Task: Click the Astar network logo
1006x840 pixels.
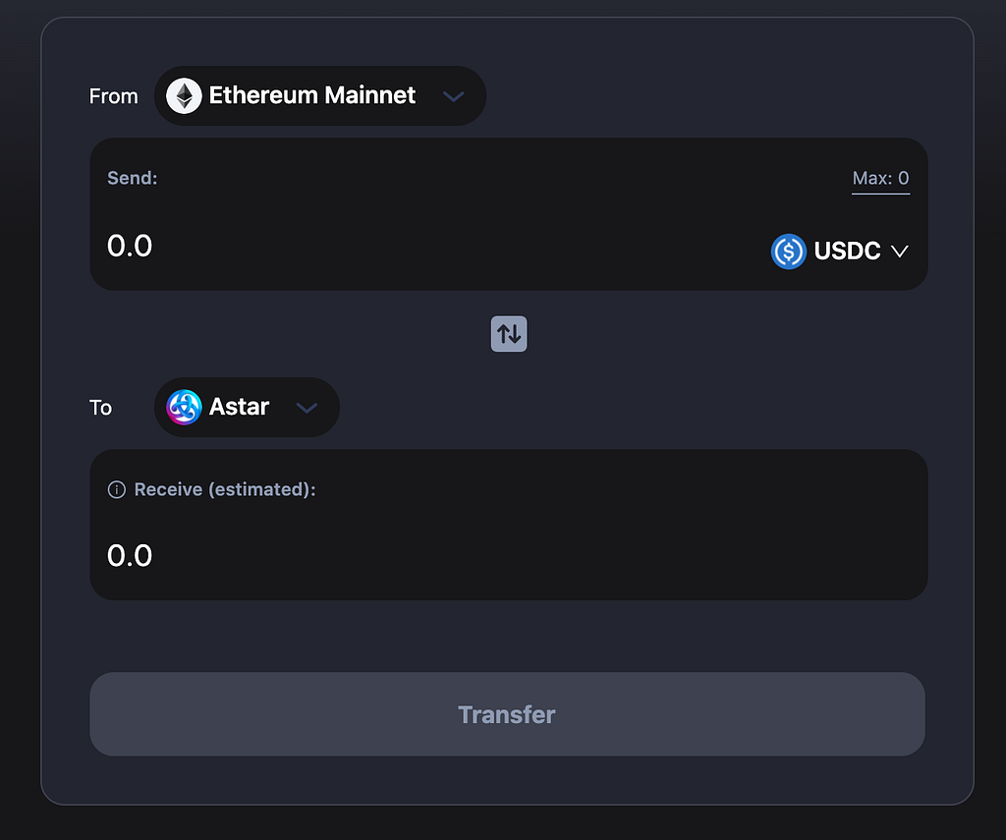Action: [184, 407]
